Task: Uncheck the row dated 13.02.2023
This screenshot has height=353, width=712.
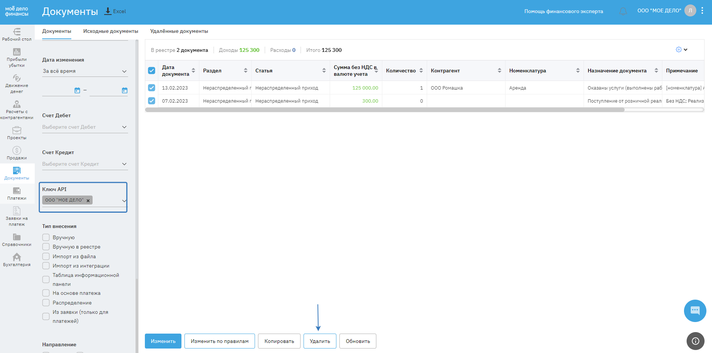Action: tap(152, 88)
